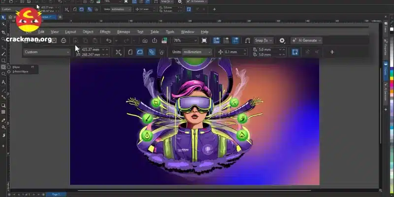Click Publish to PDF in the enlarged toolbar

[164, 40]
